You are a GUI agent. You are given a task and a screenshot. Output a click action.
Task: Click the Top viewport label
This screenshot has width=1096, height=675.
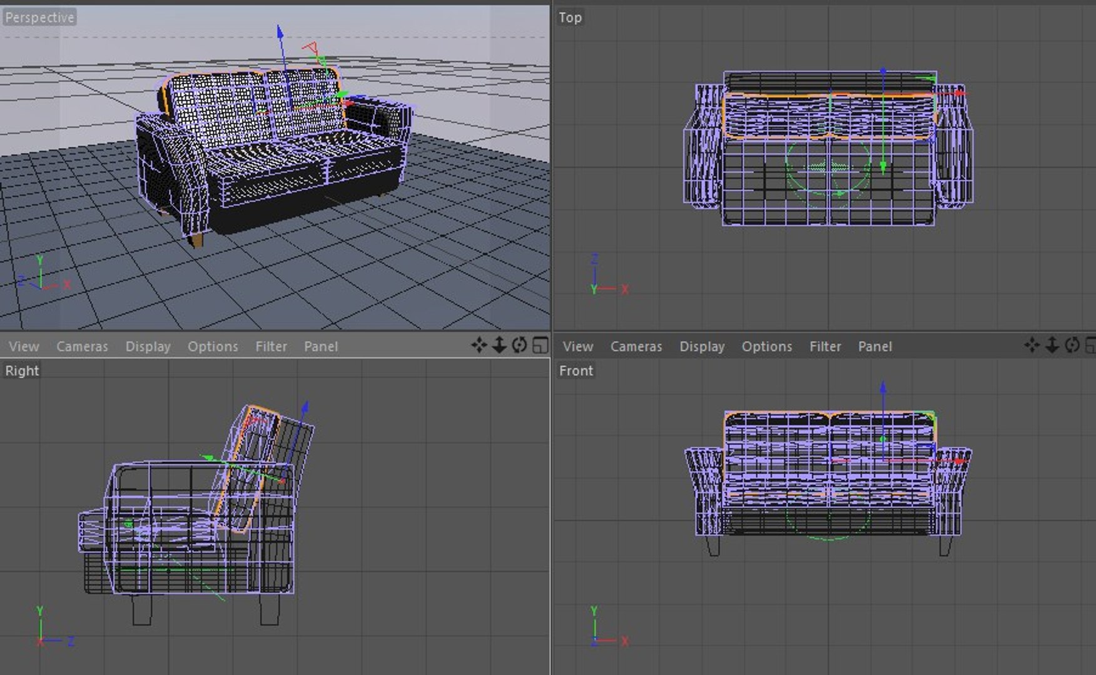click(x=570, y=17)
